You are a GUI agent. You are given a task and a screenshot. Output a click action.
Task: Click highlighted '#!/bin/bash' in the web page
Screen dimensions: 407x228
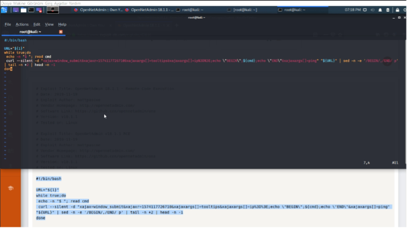click(x=48, y=179)
